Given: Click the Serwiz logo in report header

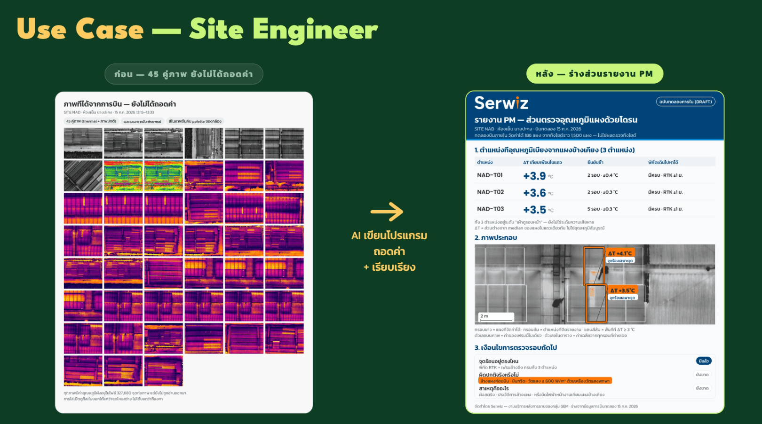Looking at the screenshot, I should pos(501,103).
